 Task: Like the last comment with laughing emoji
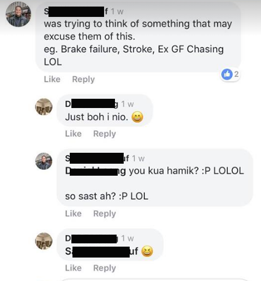[74, 268]
